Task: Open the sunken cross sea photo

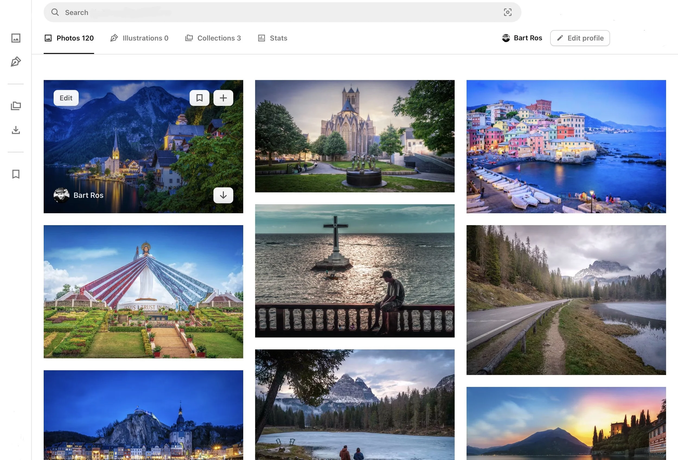Action: click(x=354, y=270)
